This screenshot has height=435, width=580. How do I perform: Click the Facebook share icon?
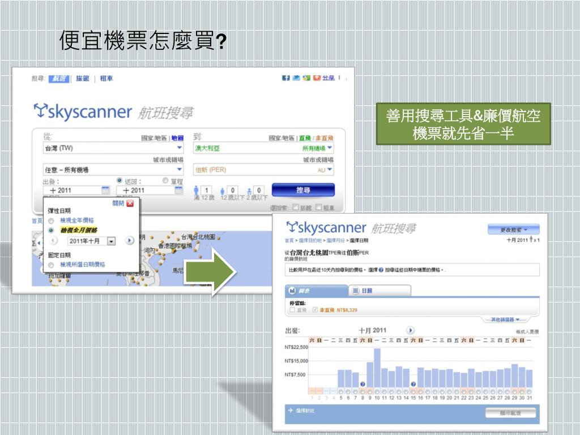285,78
